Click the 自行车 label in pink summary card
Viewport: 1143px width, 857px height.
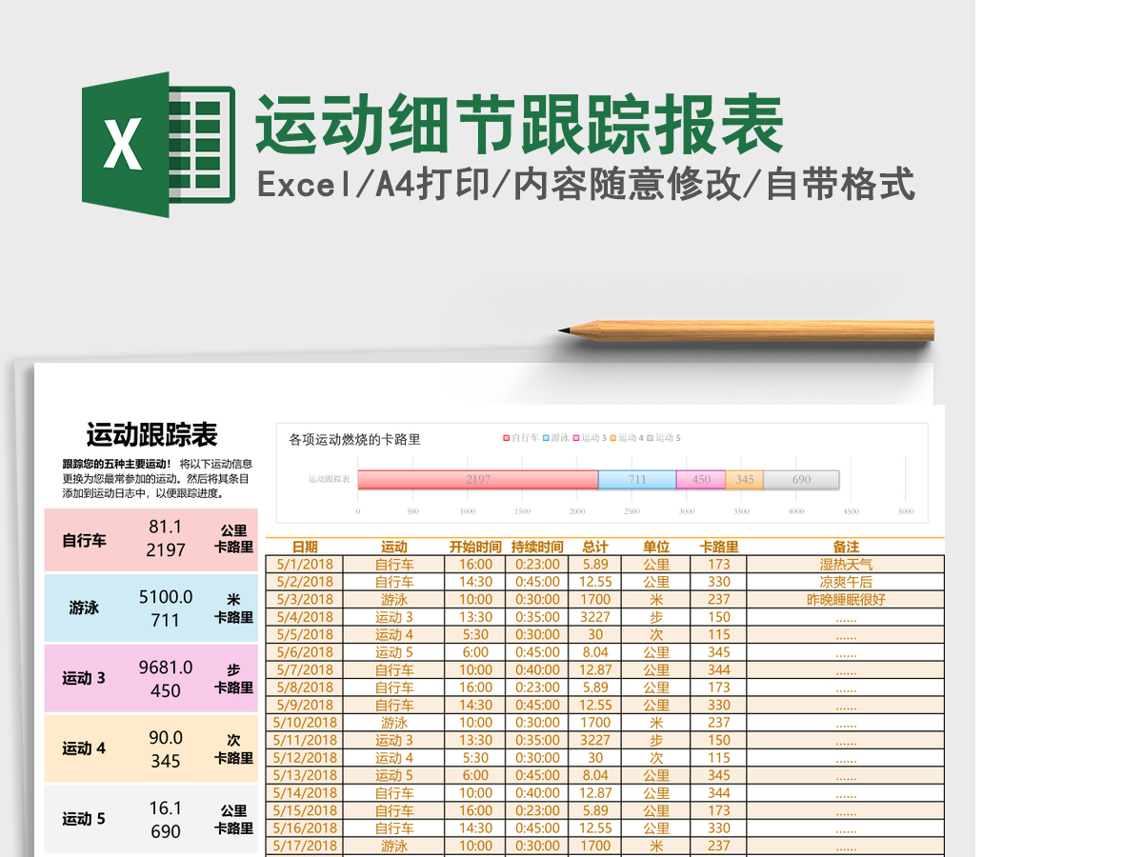tap(84, 540)
